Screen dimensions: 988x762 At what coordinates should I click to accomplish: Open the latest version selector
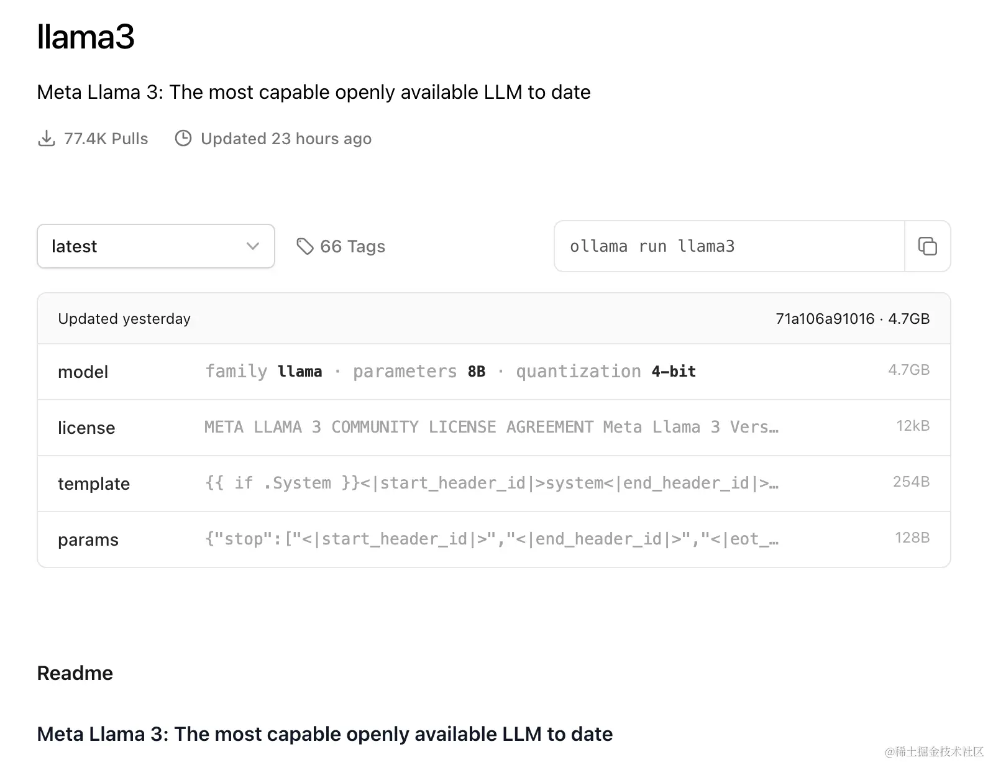(155, 246)
